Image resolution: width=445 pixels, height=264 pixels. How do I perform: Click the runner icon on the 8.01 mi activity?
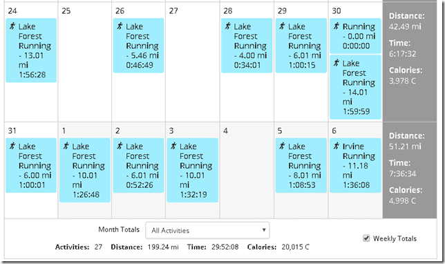[282, 146]
